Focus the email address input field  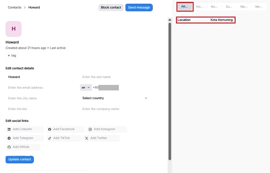pos(41,88)
